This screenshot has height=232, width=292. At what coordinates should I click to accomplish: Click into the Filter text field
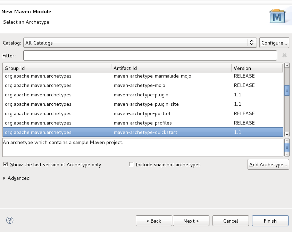150,55
